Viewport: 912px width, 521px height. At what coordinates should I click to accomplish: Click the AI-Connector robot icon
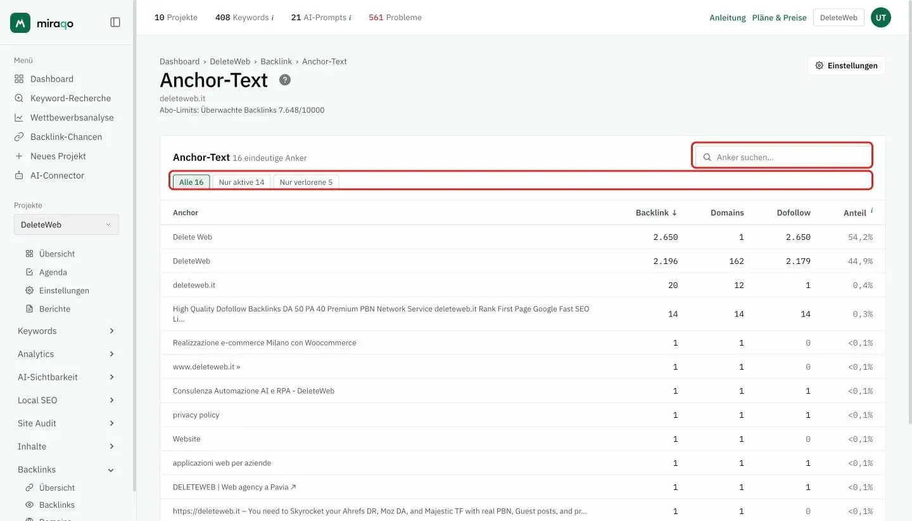19,175
